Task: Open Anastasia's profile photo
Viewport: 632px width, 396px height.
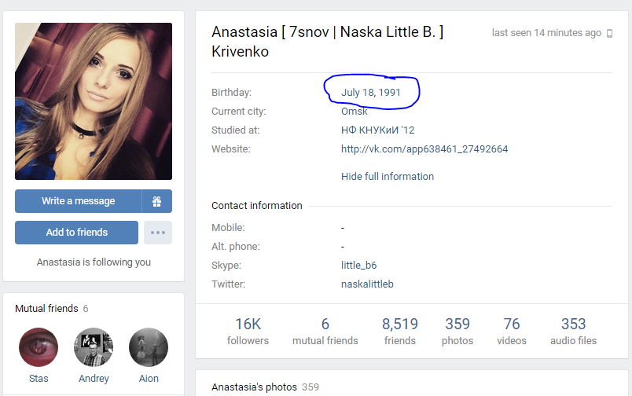Action: coord(94,101)
